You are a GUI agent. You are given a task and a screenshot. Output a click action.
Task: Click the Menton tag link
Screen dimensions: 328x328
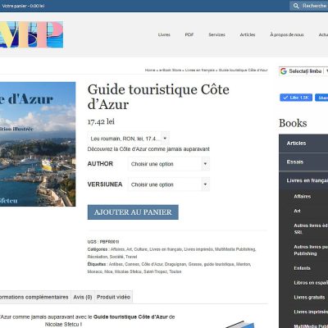244,264
